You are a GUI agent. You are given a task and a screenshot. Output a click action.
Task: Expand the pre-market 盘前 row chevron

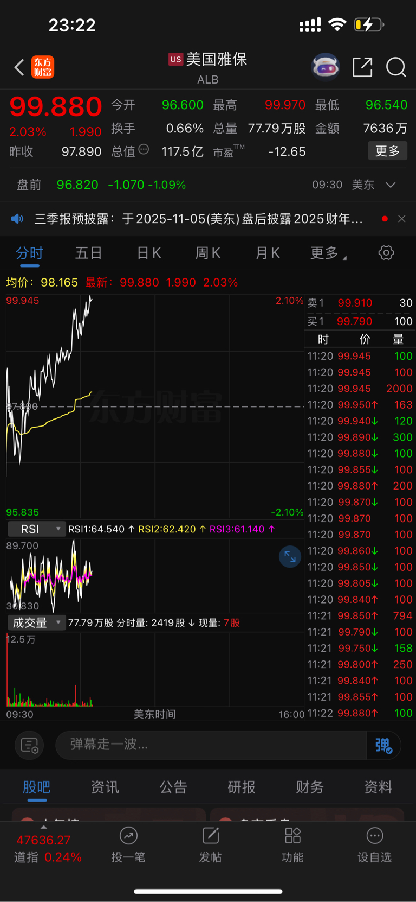click(x=391, y=185)
